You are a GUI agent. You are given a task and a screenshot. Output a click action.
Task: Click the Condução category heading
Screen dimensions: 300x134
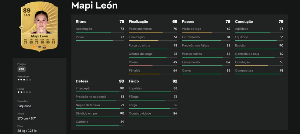pos(244,22)
